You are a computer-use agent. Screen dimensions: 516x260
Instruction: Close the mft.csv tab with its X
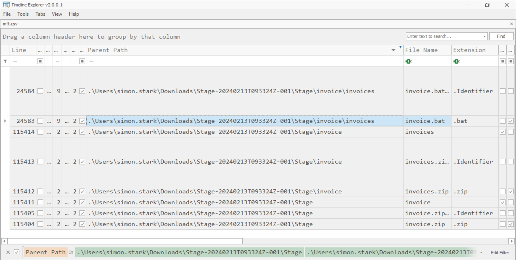(511, 24)
